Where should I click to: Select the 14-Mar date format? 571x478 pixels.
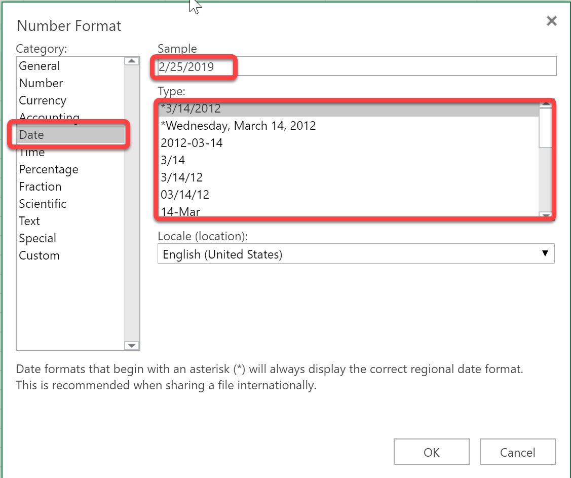pyautogui.click(x=180, y=211)
